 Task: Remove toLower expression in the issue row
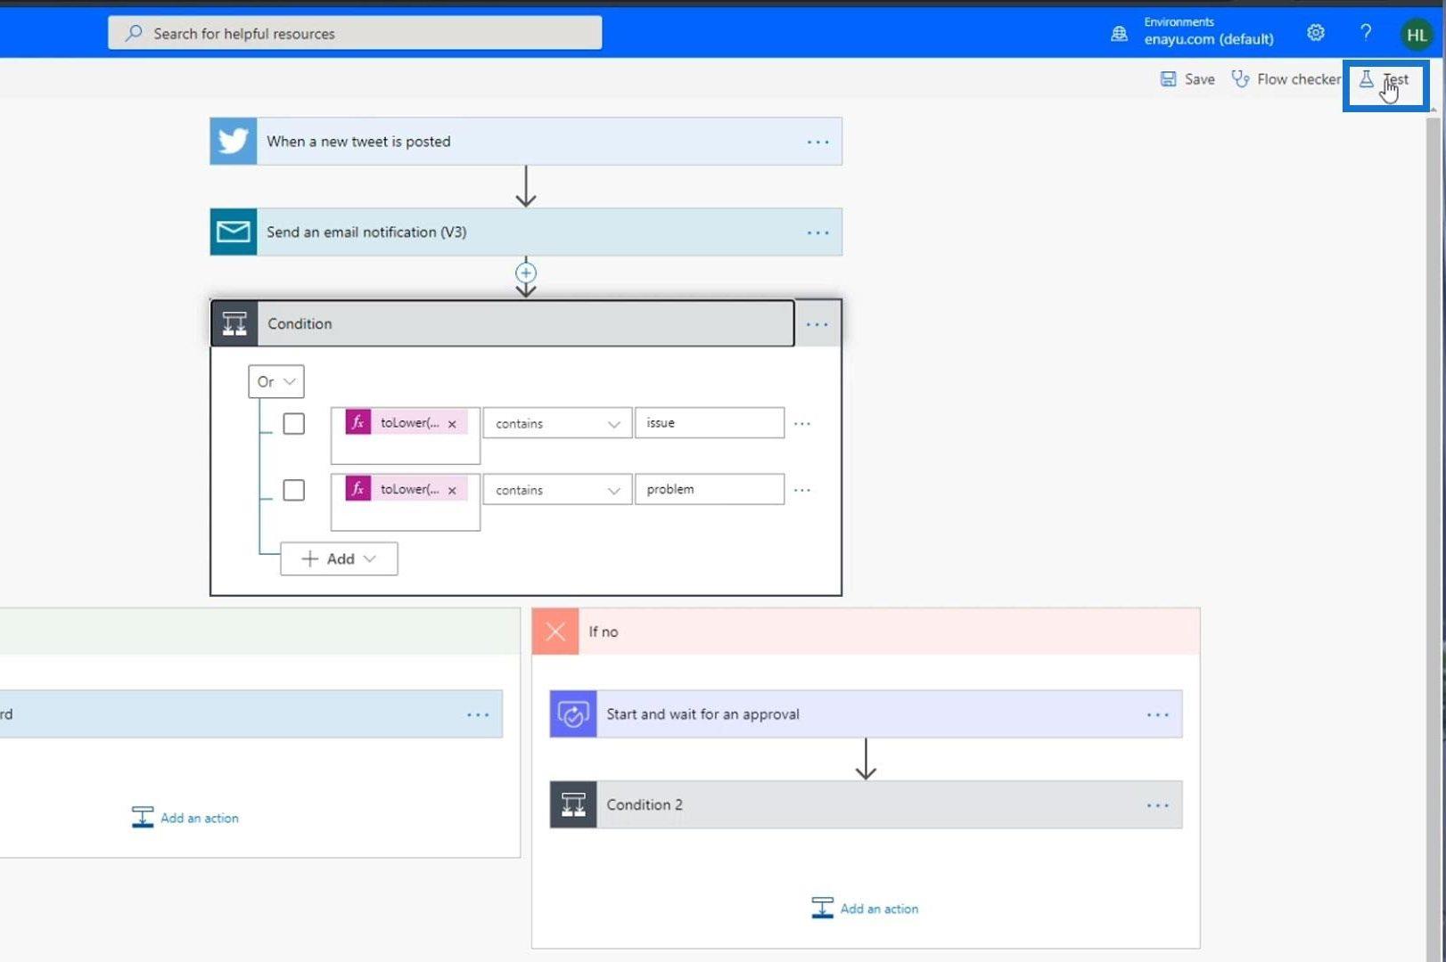click(x=452, y=424)
